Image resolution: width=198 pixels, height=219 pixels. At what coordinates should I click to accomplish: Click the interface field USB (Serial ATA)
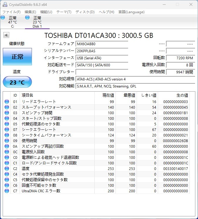pyautogui.click(x=102, y=58)
